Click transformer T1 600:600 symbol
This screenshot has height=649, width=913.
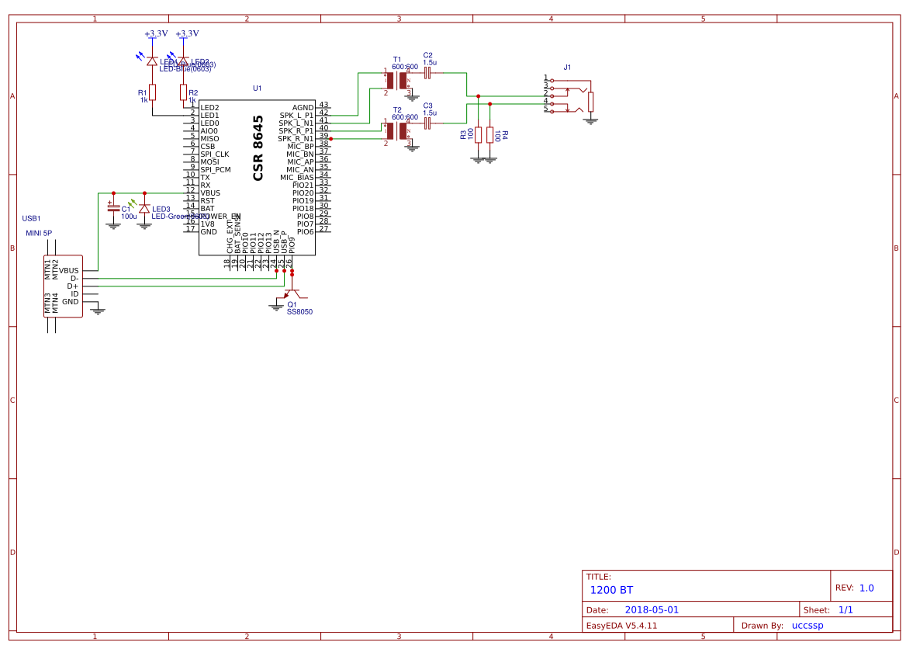[398, 81]
